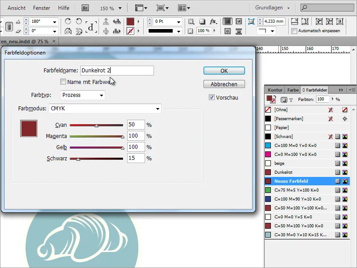
Task: Collapse panels with double arrow icon
Action: click(x=341, y=90)
